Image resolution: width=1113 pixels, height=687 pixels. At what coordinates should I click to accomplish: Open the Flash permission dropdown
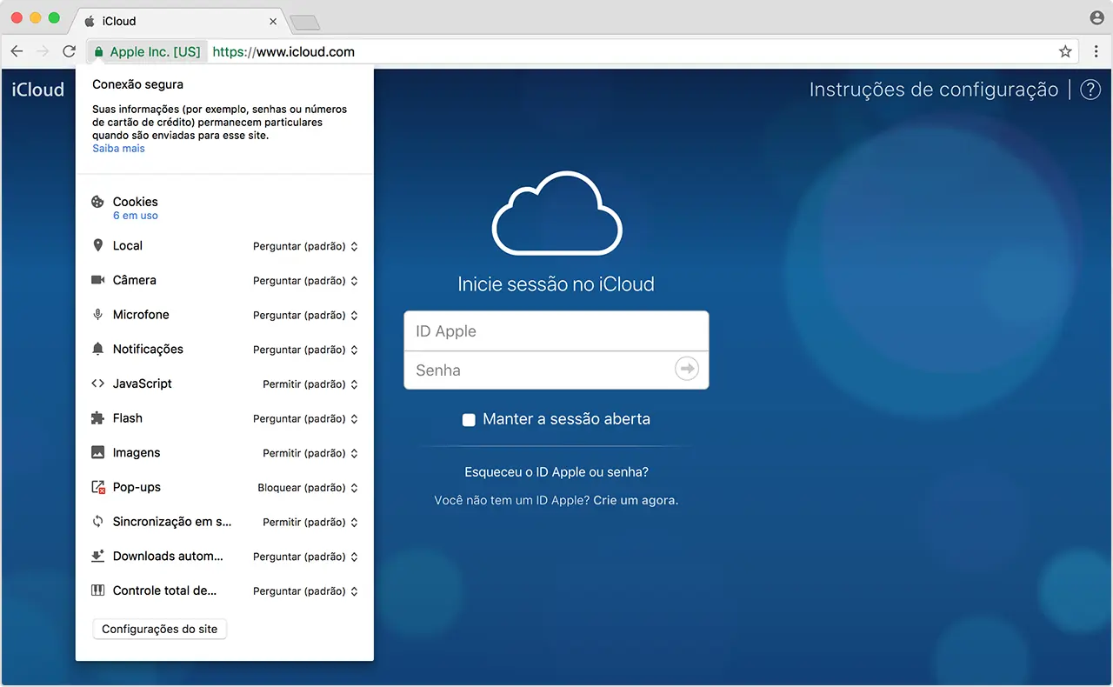click(x=305, y=419)
